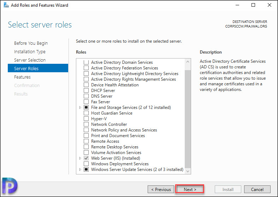Screen dimensions: 278x197
Task: Enable the Hyper-V role checkbox
Action: (x=86, y=119)
